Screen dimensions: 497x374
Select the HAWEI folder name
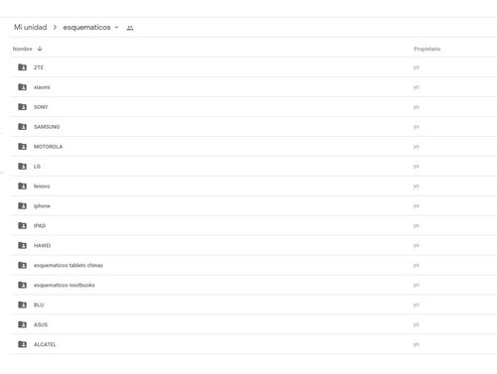pos(42,246)
